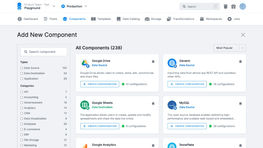Screen dimensions: 263x148
Task: Switch to the Flows tab
Action: (x=50, y=19)
